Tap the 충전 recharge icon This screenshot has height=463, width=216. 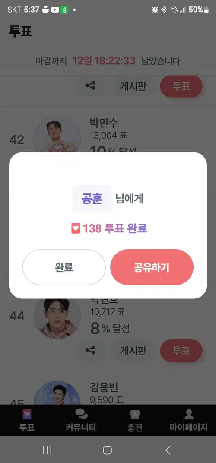(135, 415)
